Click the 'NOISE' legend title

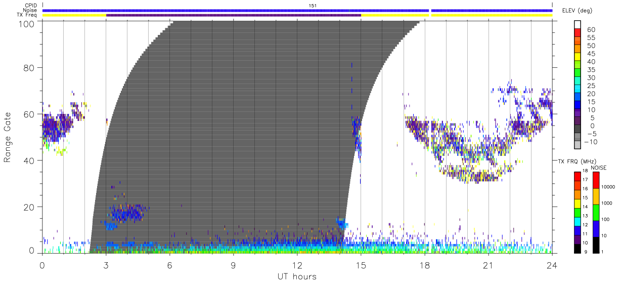tap(599, 168)
